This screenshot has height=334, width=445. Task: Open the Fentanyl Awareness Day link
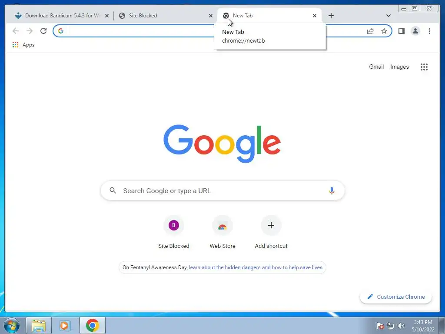pos(256,267)
